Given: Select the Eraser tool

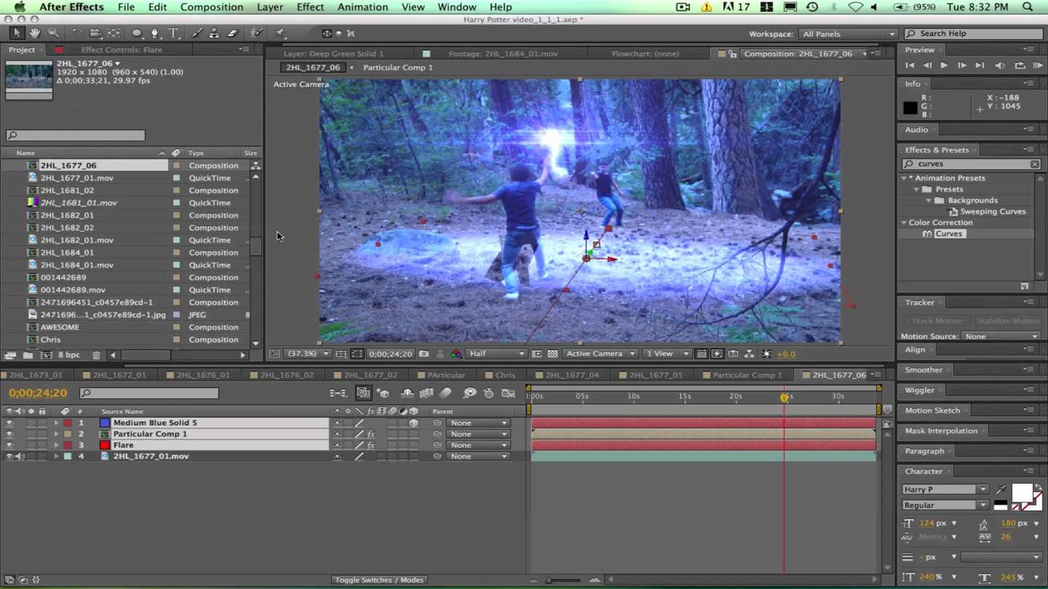Looking at the screenshot, I should point(233,33).
